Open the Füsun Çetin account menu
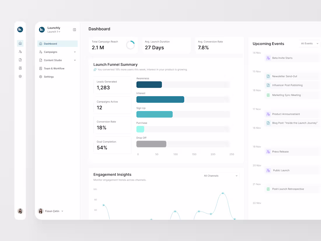The height and width of the screenshot is (241, 321). click(x=52, y=211)
